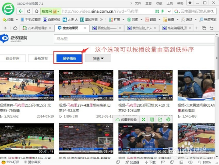Click the cloud icon left of tabs
219x165 pixels.
pyautogui.click(x=15, y=28)
